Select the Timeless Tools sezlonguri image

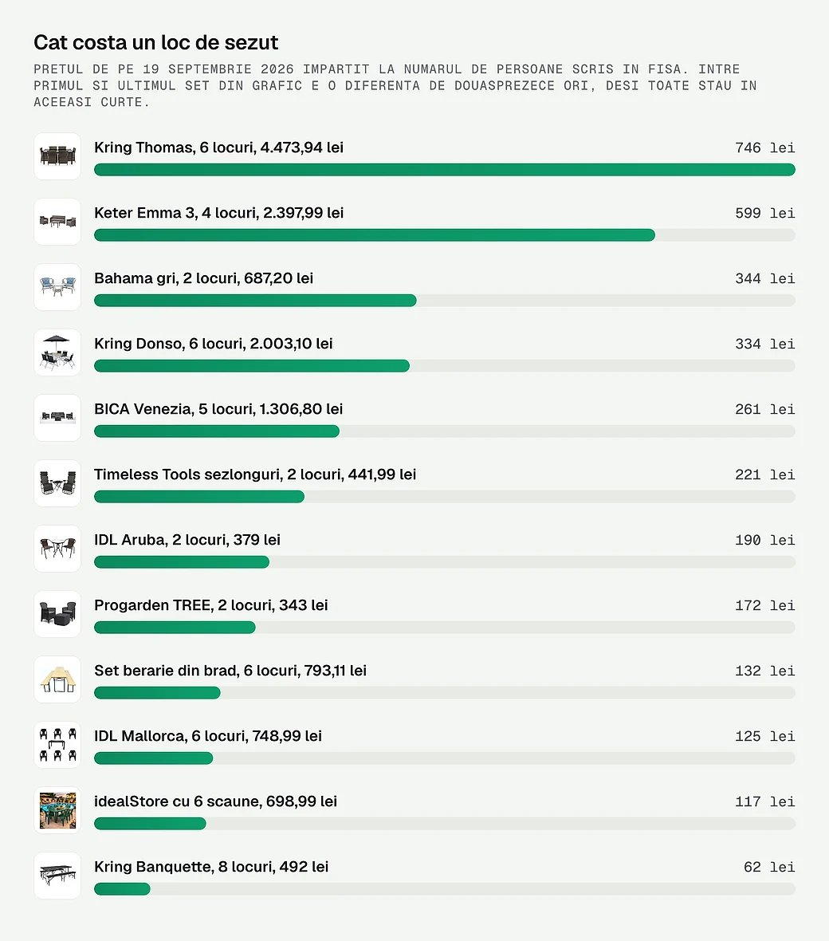[x=57, y=483]
